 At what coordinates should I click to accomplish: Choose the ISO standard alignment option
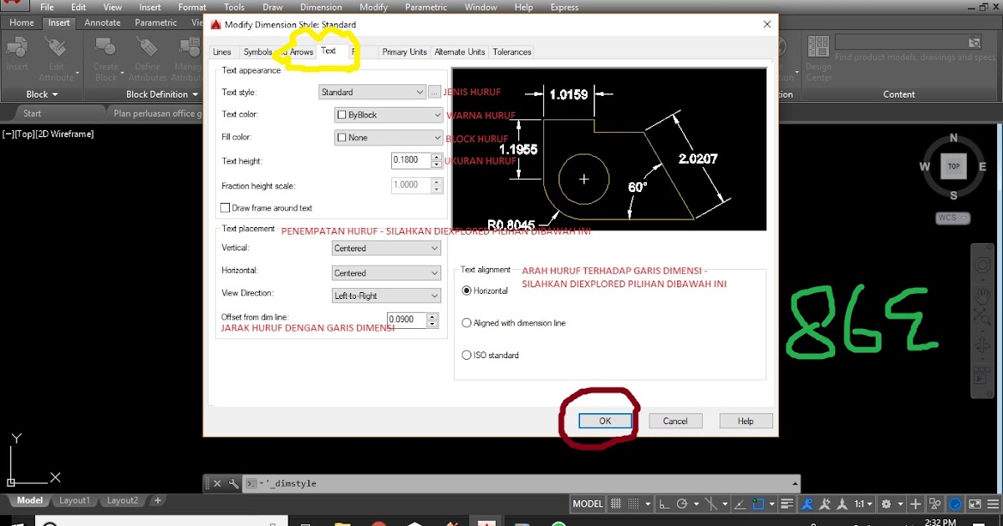[466, 354]
